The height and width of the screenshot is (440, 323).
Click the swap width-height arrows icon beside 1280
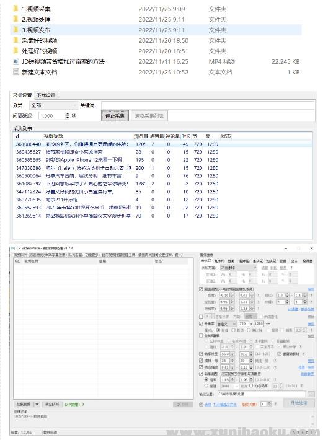[268, 323]
